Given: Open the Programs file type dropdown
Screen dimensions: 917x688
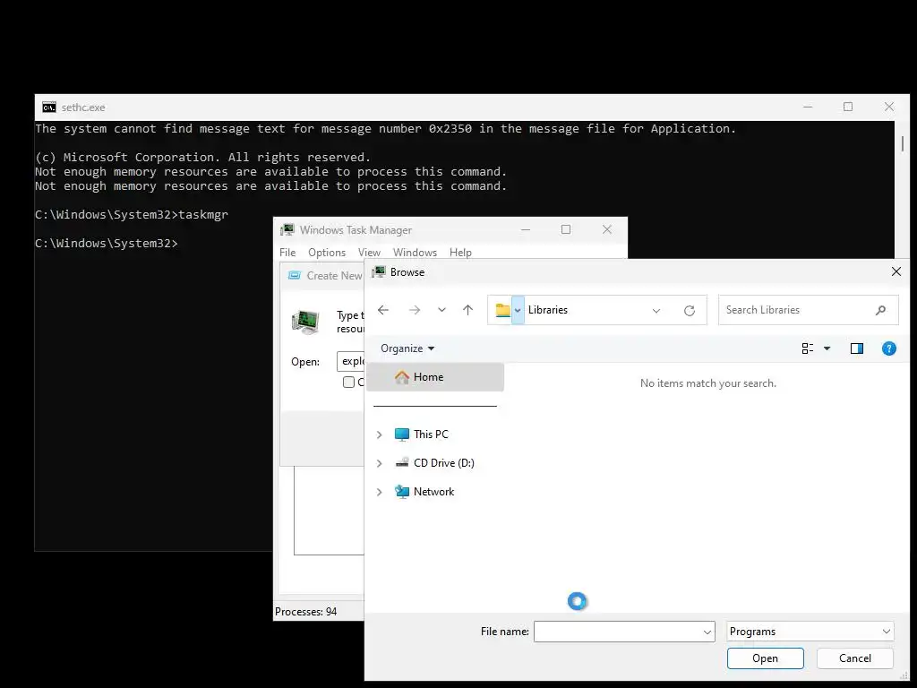Looking at the screenshot, I should [810, 632].
